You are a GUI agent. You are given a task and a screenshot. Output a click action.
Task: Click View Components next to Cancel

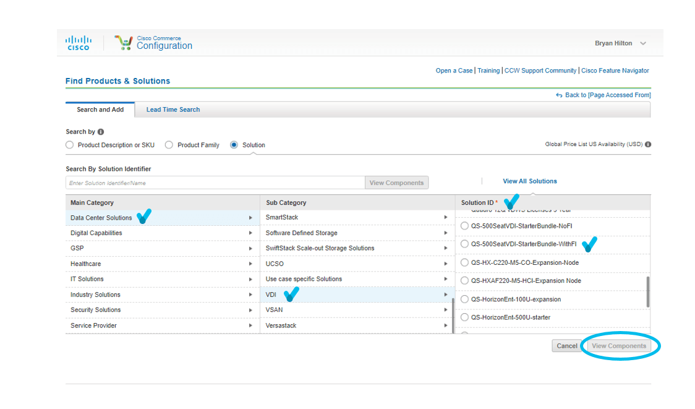pos(619,346)
